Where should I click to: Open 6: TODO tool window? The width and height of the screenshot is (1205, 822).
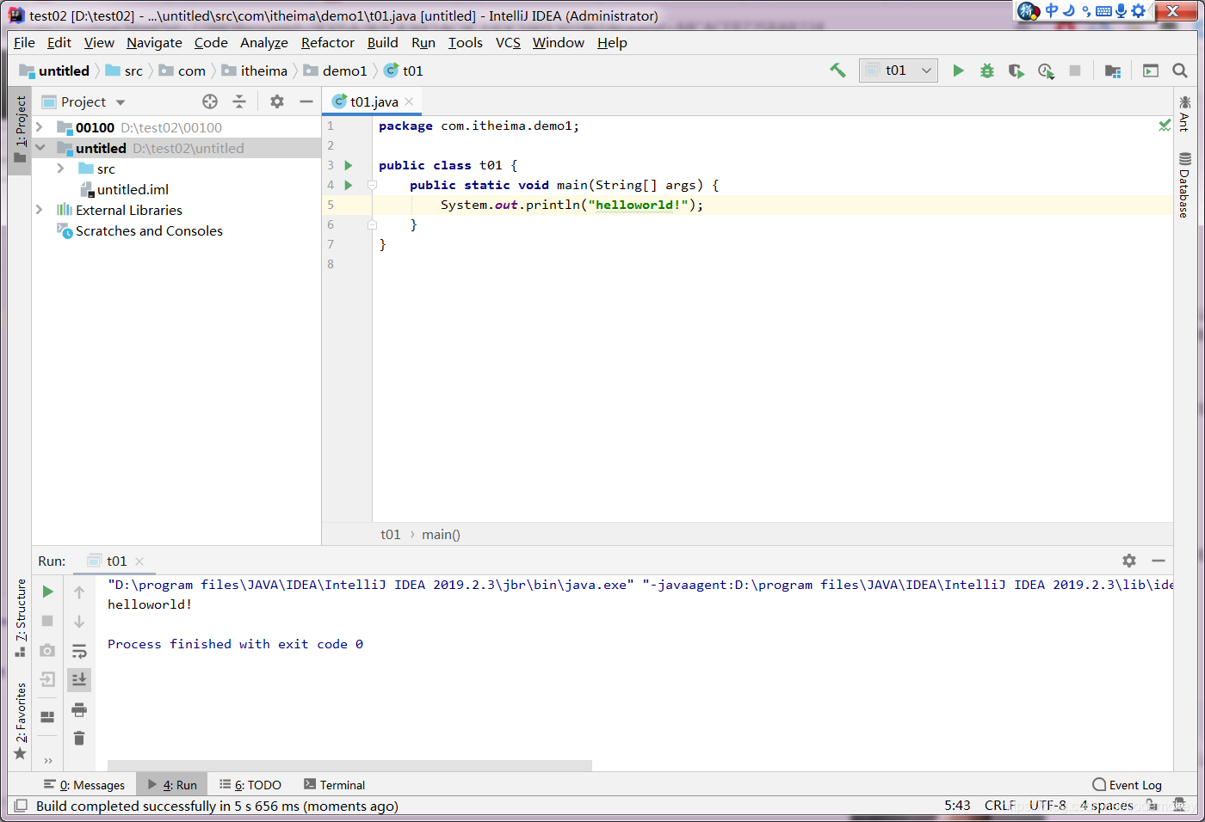click(250, 785)
